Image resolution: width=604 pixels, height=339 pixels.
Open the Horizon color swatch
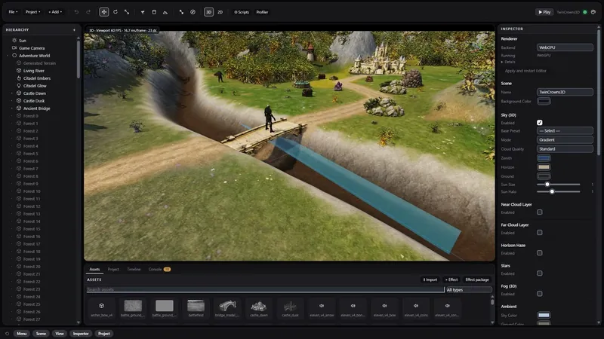point(544,167)
